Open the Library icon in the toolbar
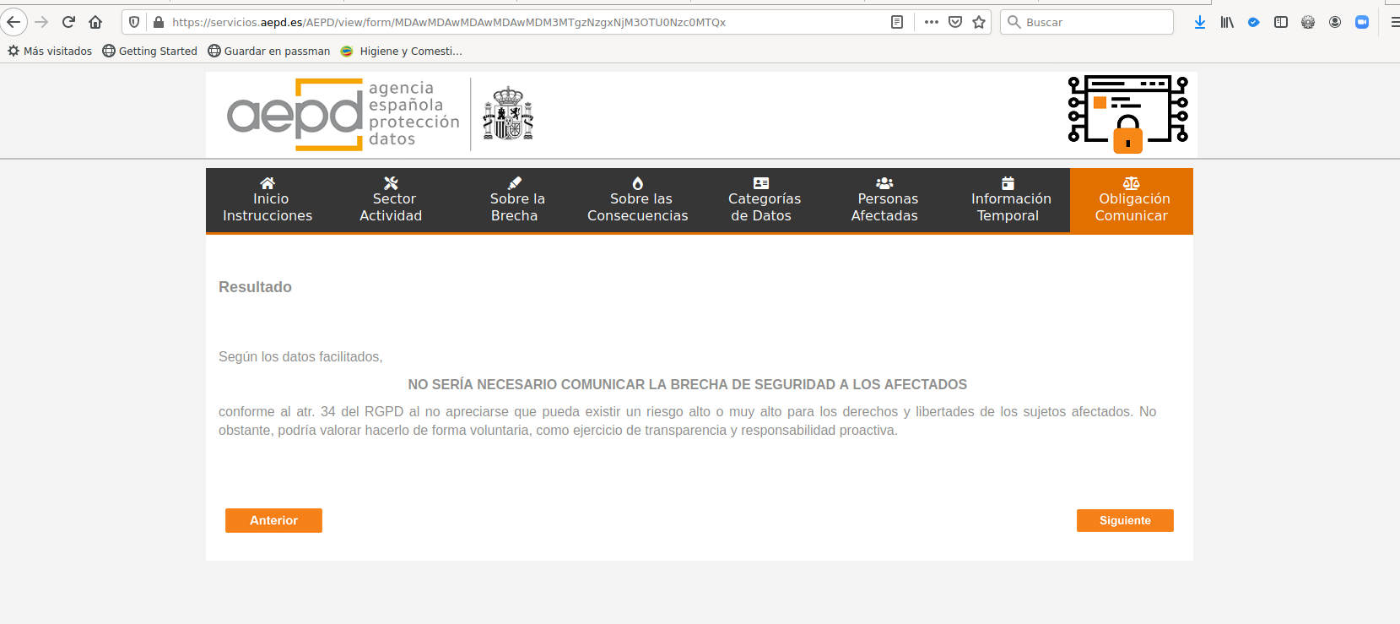1400x624 pixels. 1227,22
